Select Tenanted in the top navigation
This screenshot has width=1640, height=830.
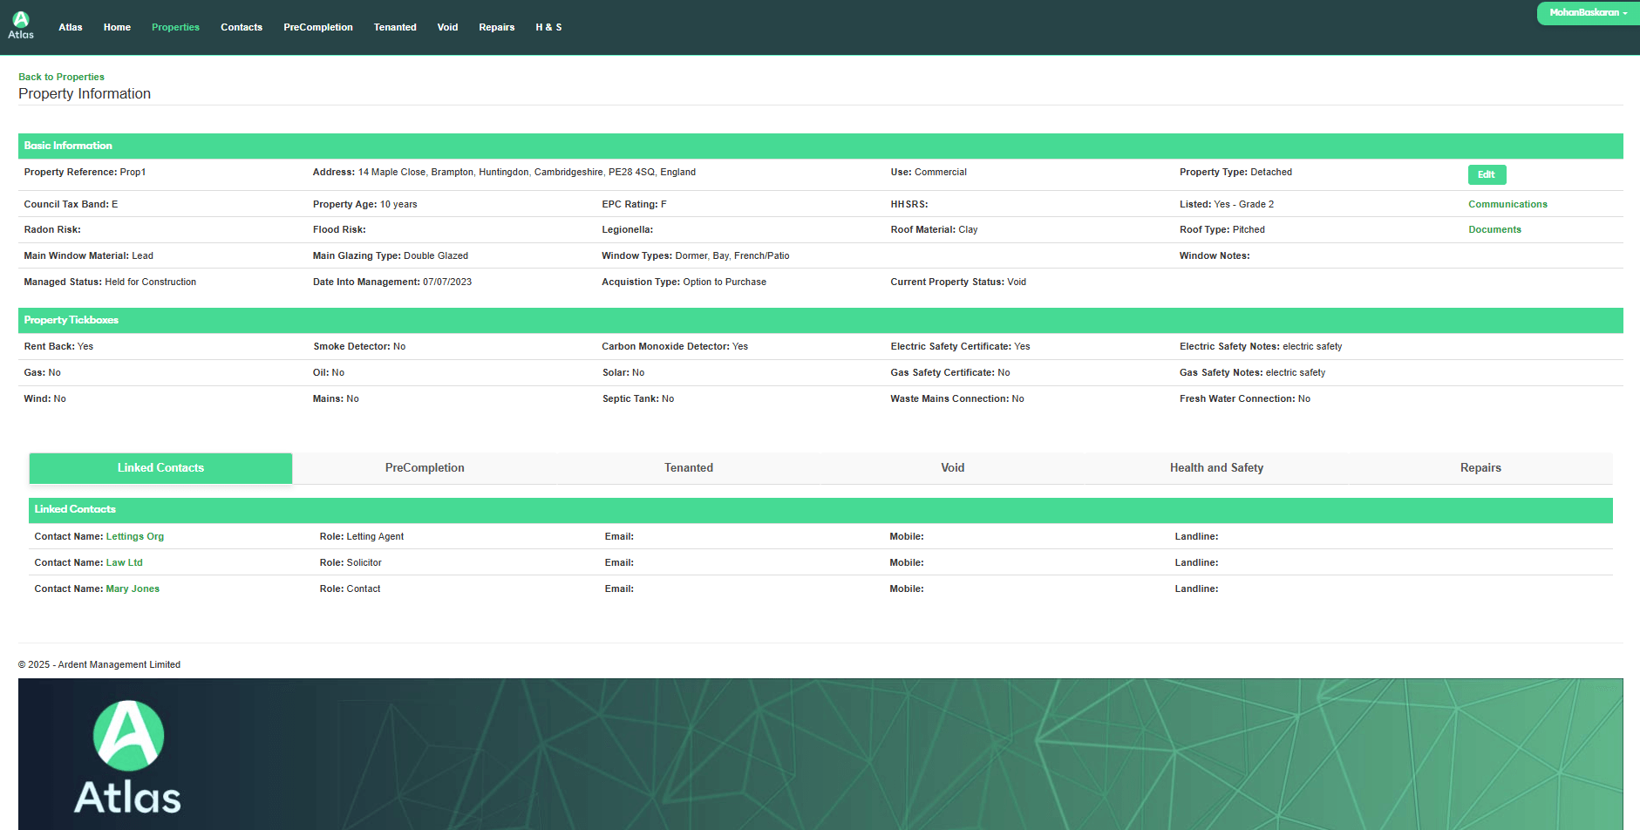tap(395, 28)
